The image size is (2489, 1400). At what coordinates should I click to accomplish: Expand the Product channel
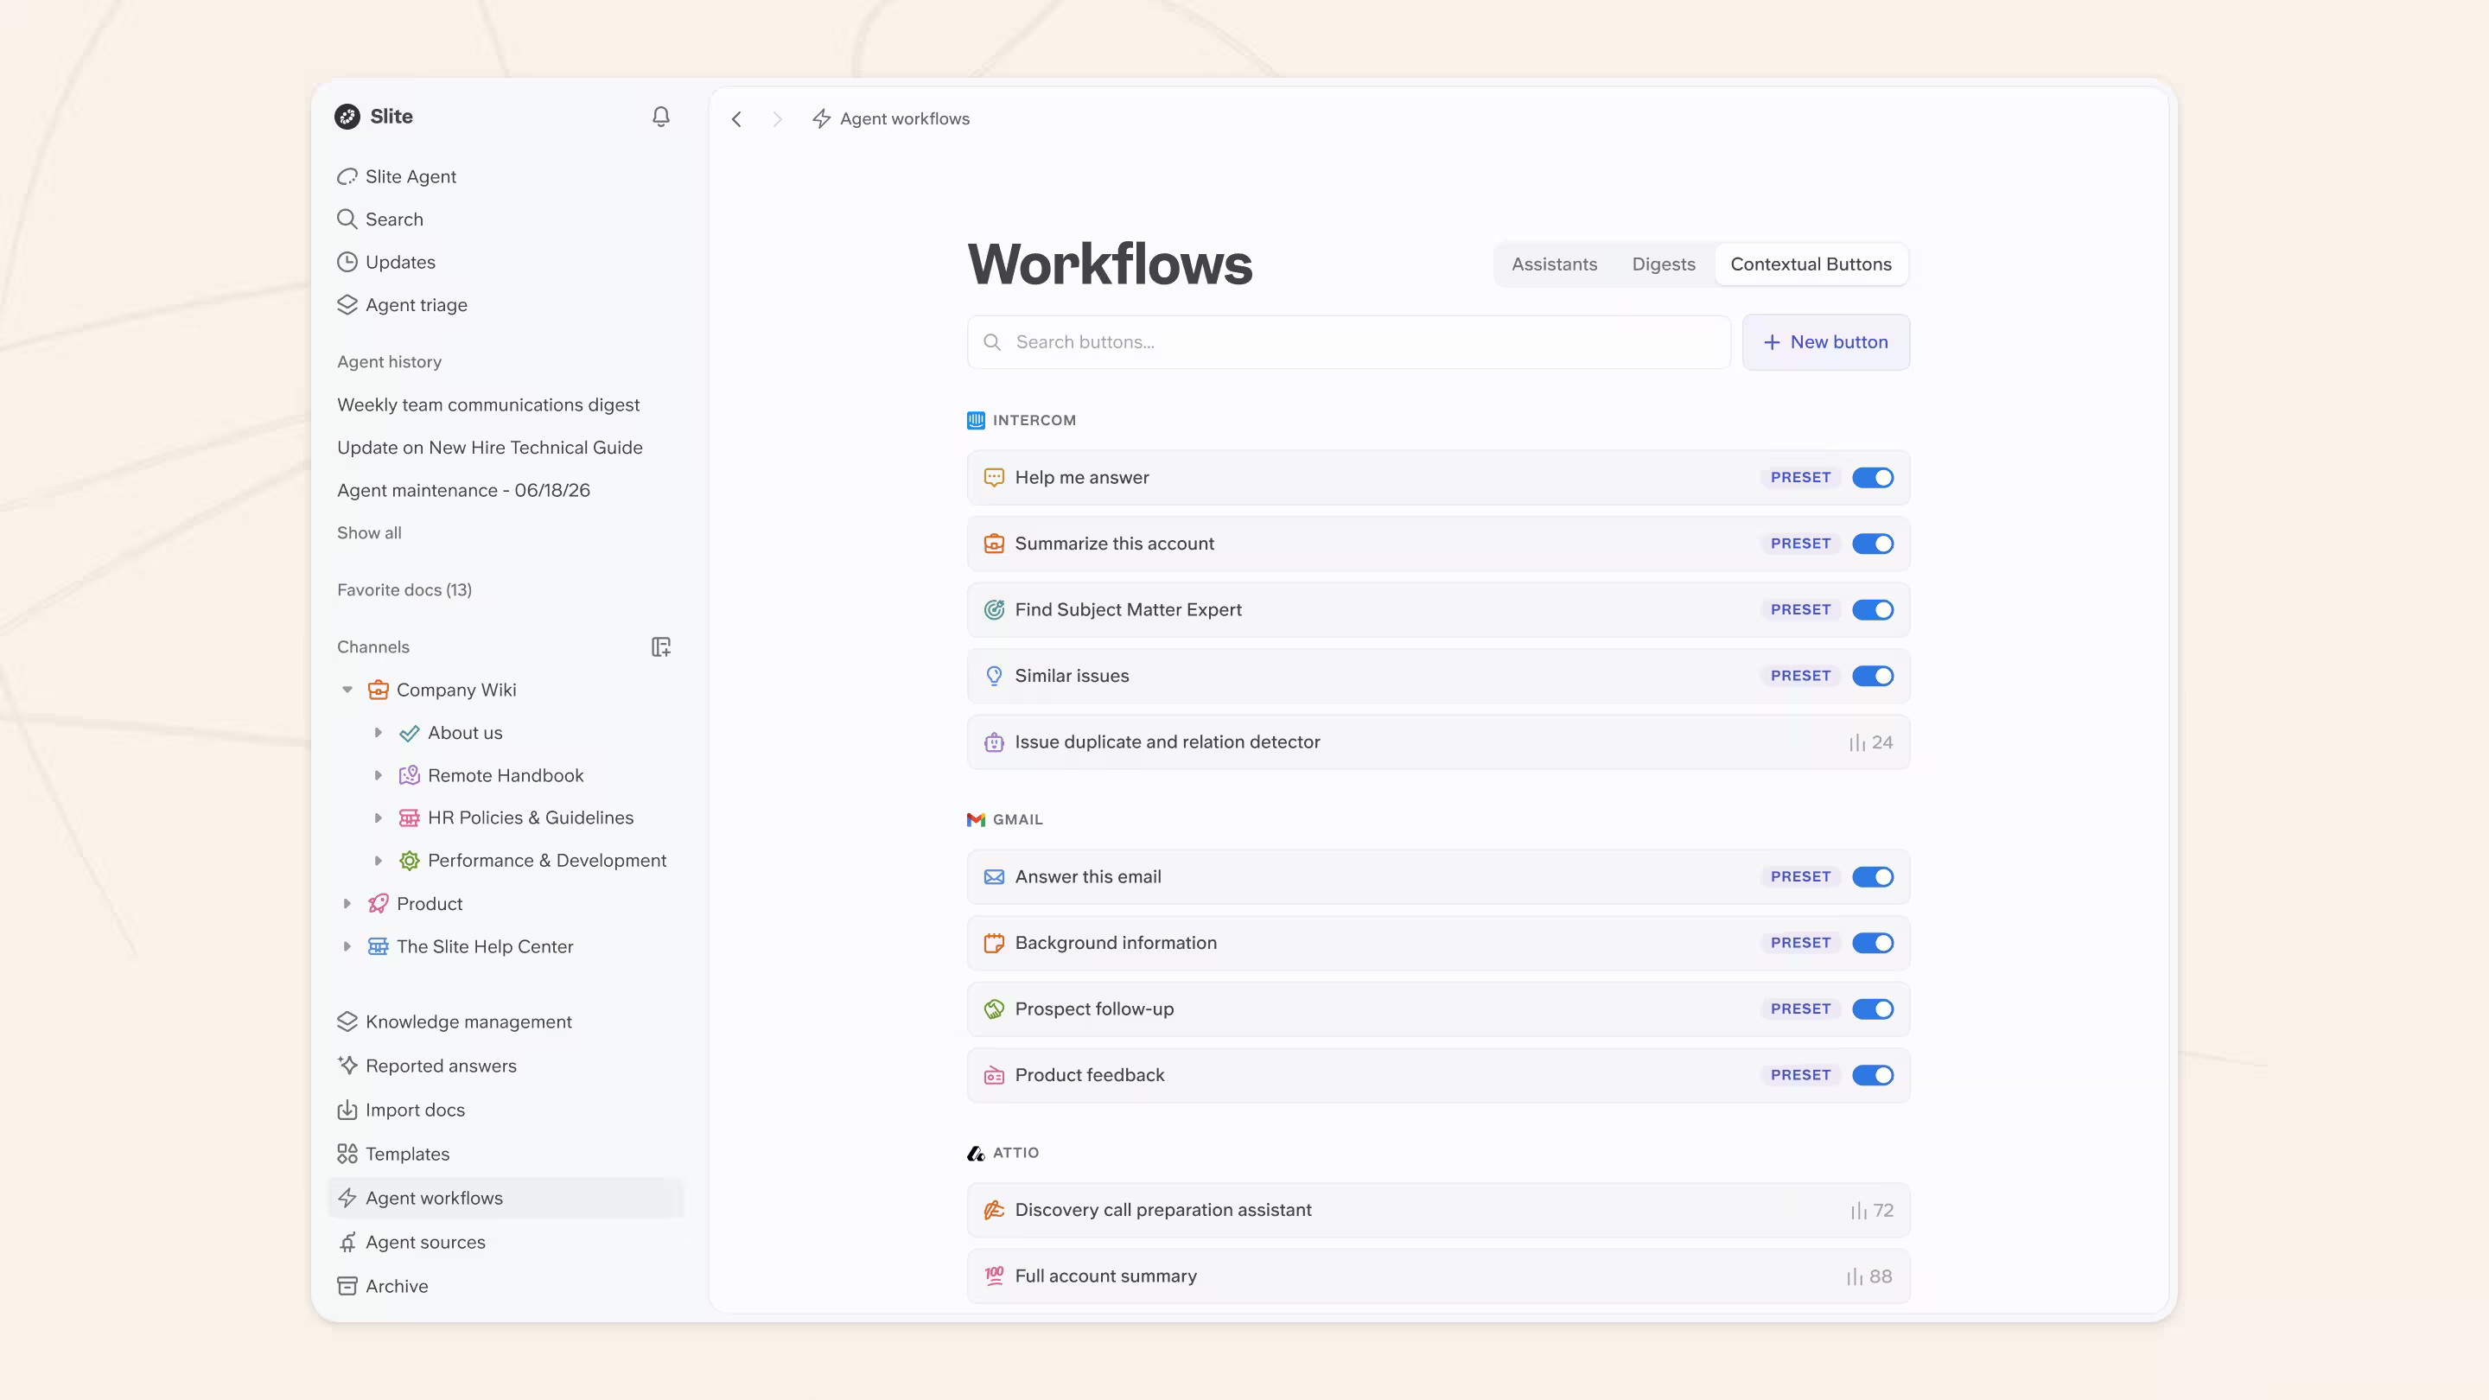[x=347, y=903]
